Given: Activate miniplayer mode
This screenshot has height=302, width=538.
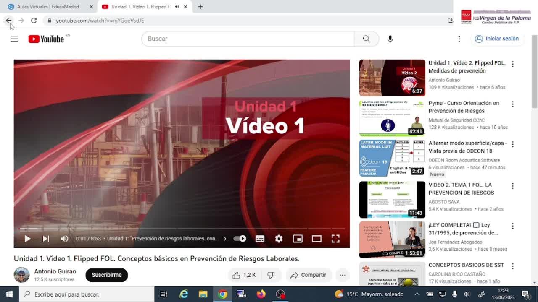Looking at the screenshot, I should [298, 239].
